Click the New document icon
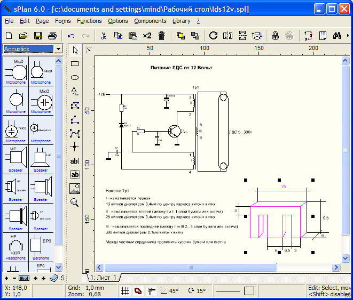Image resolution: width=353 pixels, height=300 pixels. [x=9, y=36]
